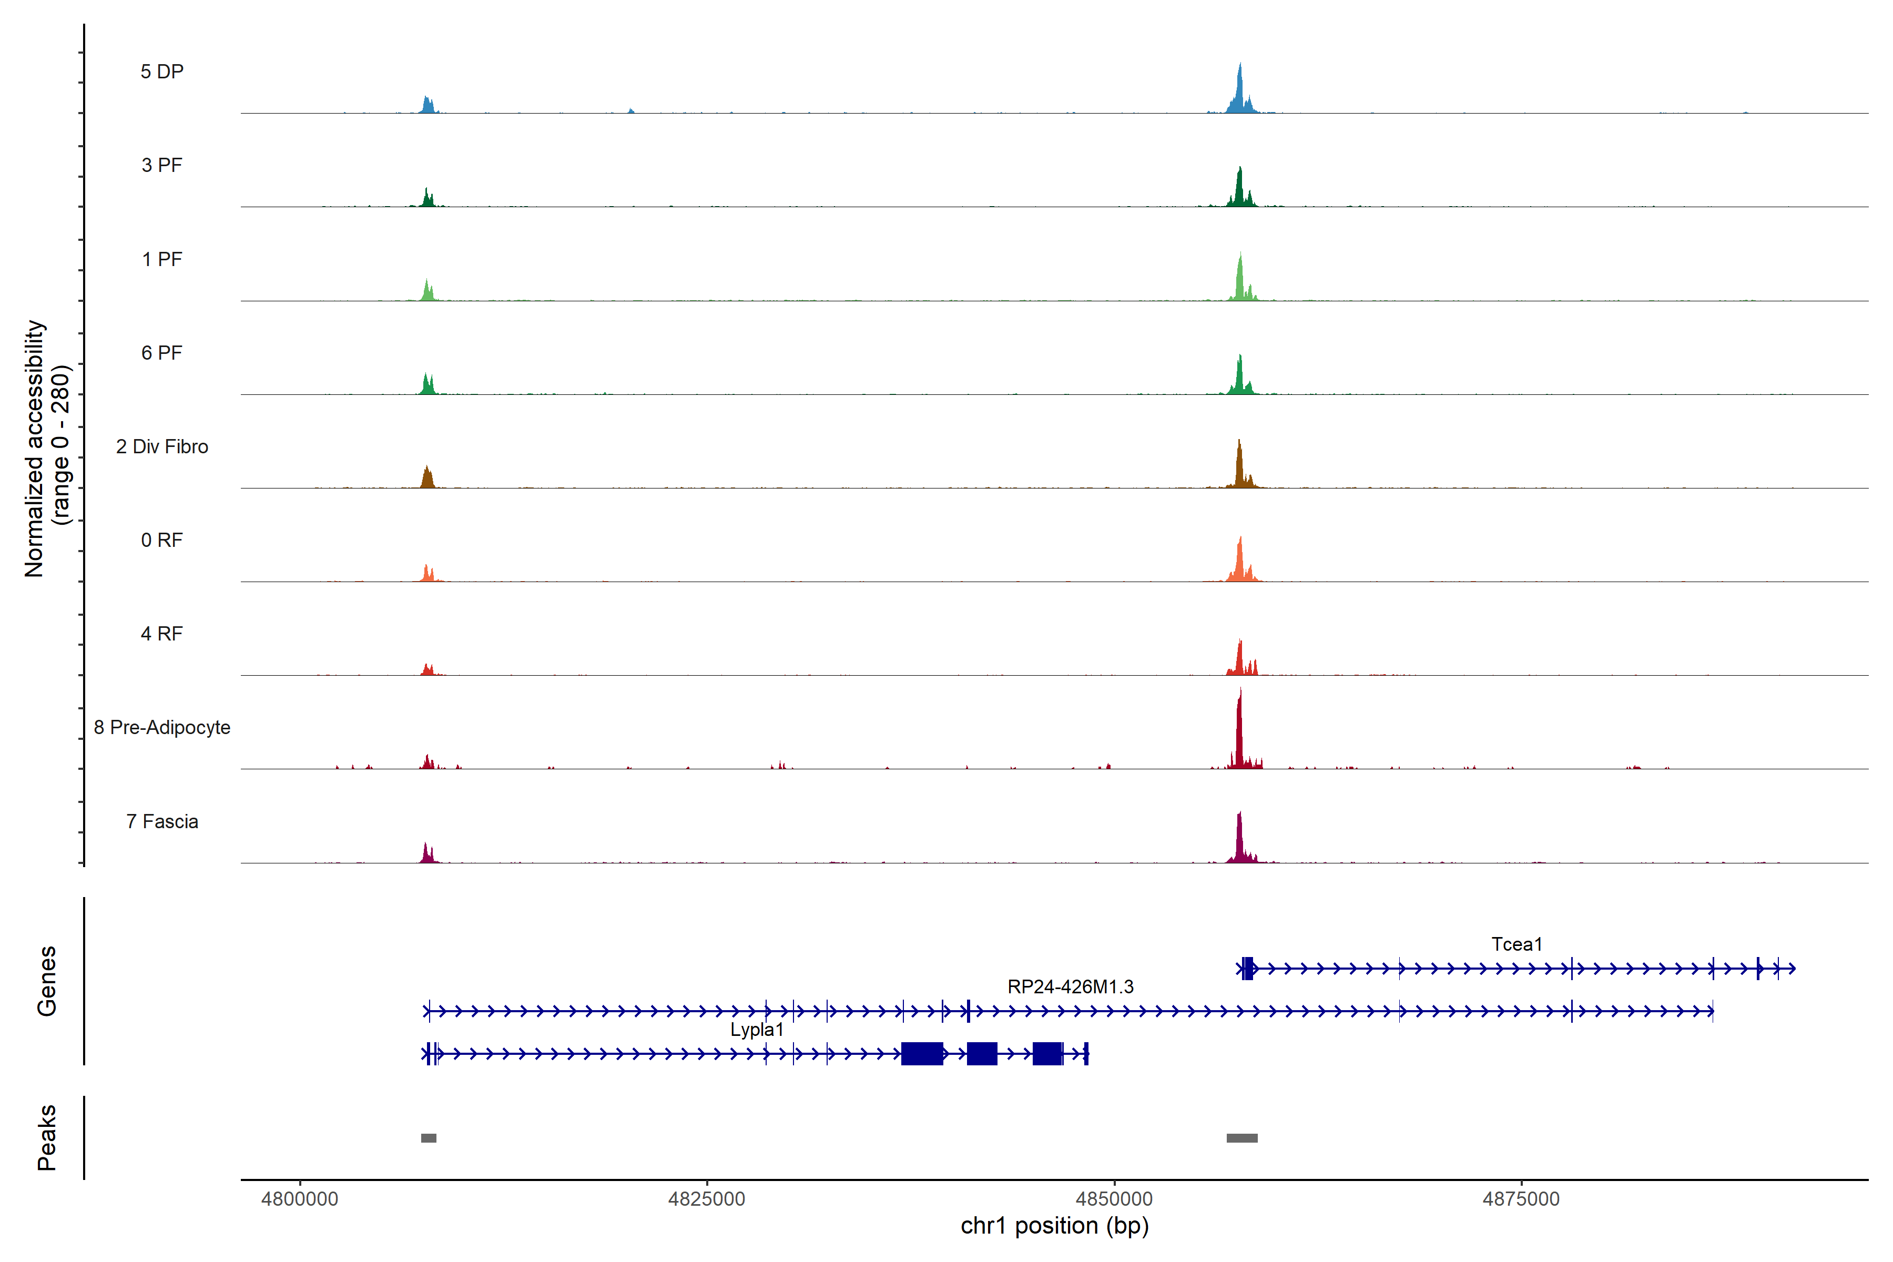
Task: Click the 2 Div Fibro track label
Action: pos(162,446)
